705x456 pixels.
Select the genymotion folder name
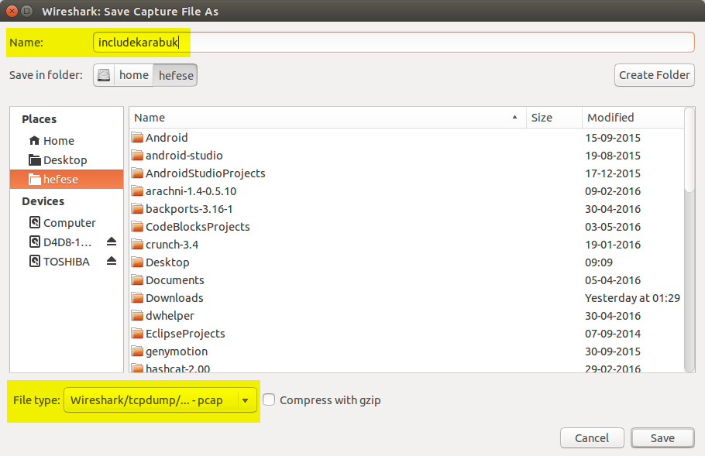177,351
